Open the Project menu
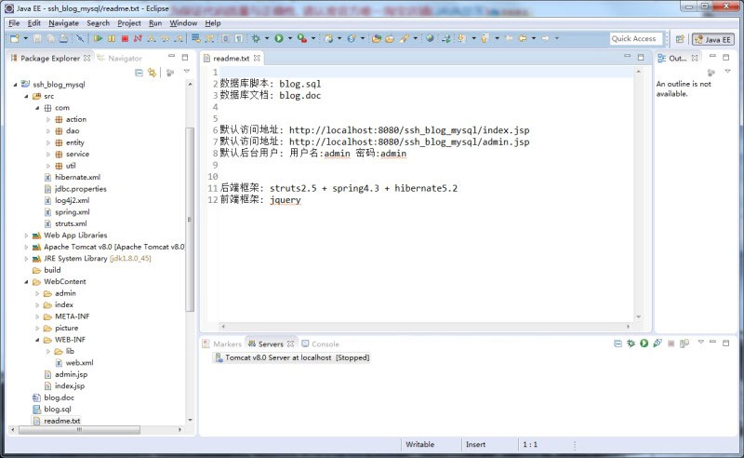Image resolution: width=744 pixels, height=458 pixels. (x=129, y=22)
